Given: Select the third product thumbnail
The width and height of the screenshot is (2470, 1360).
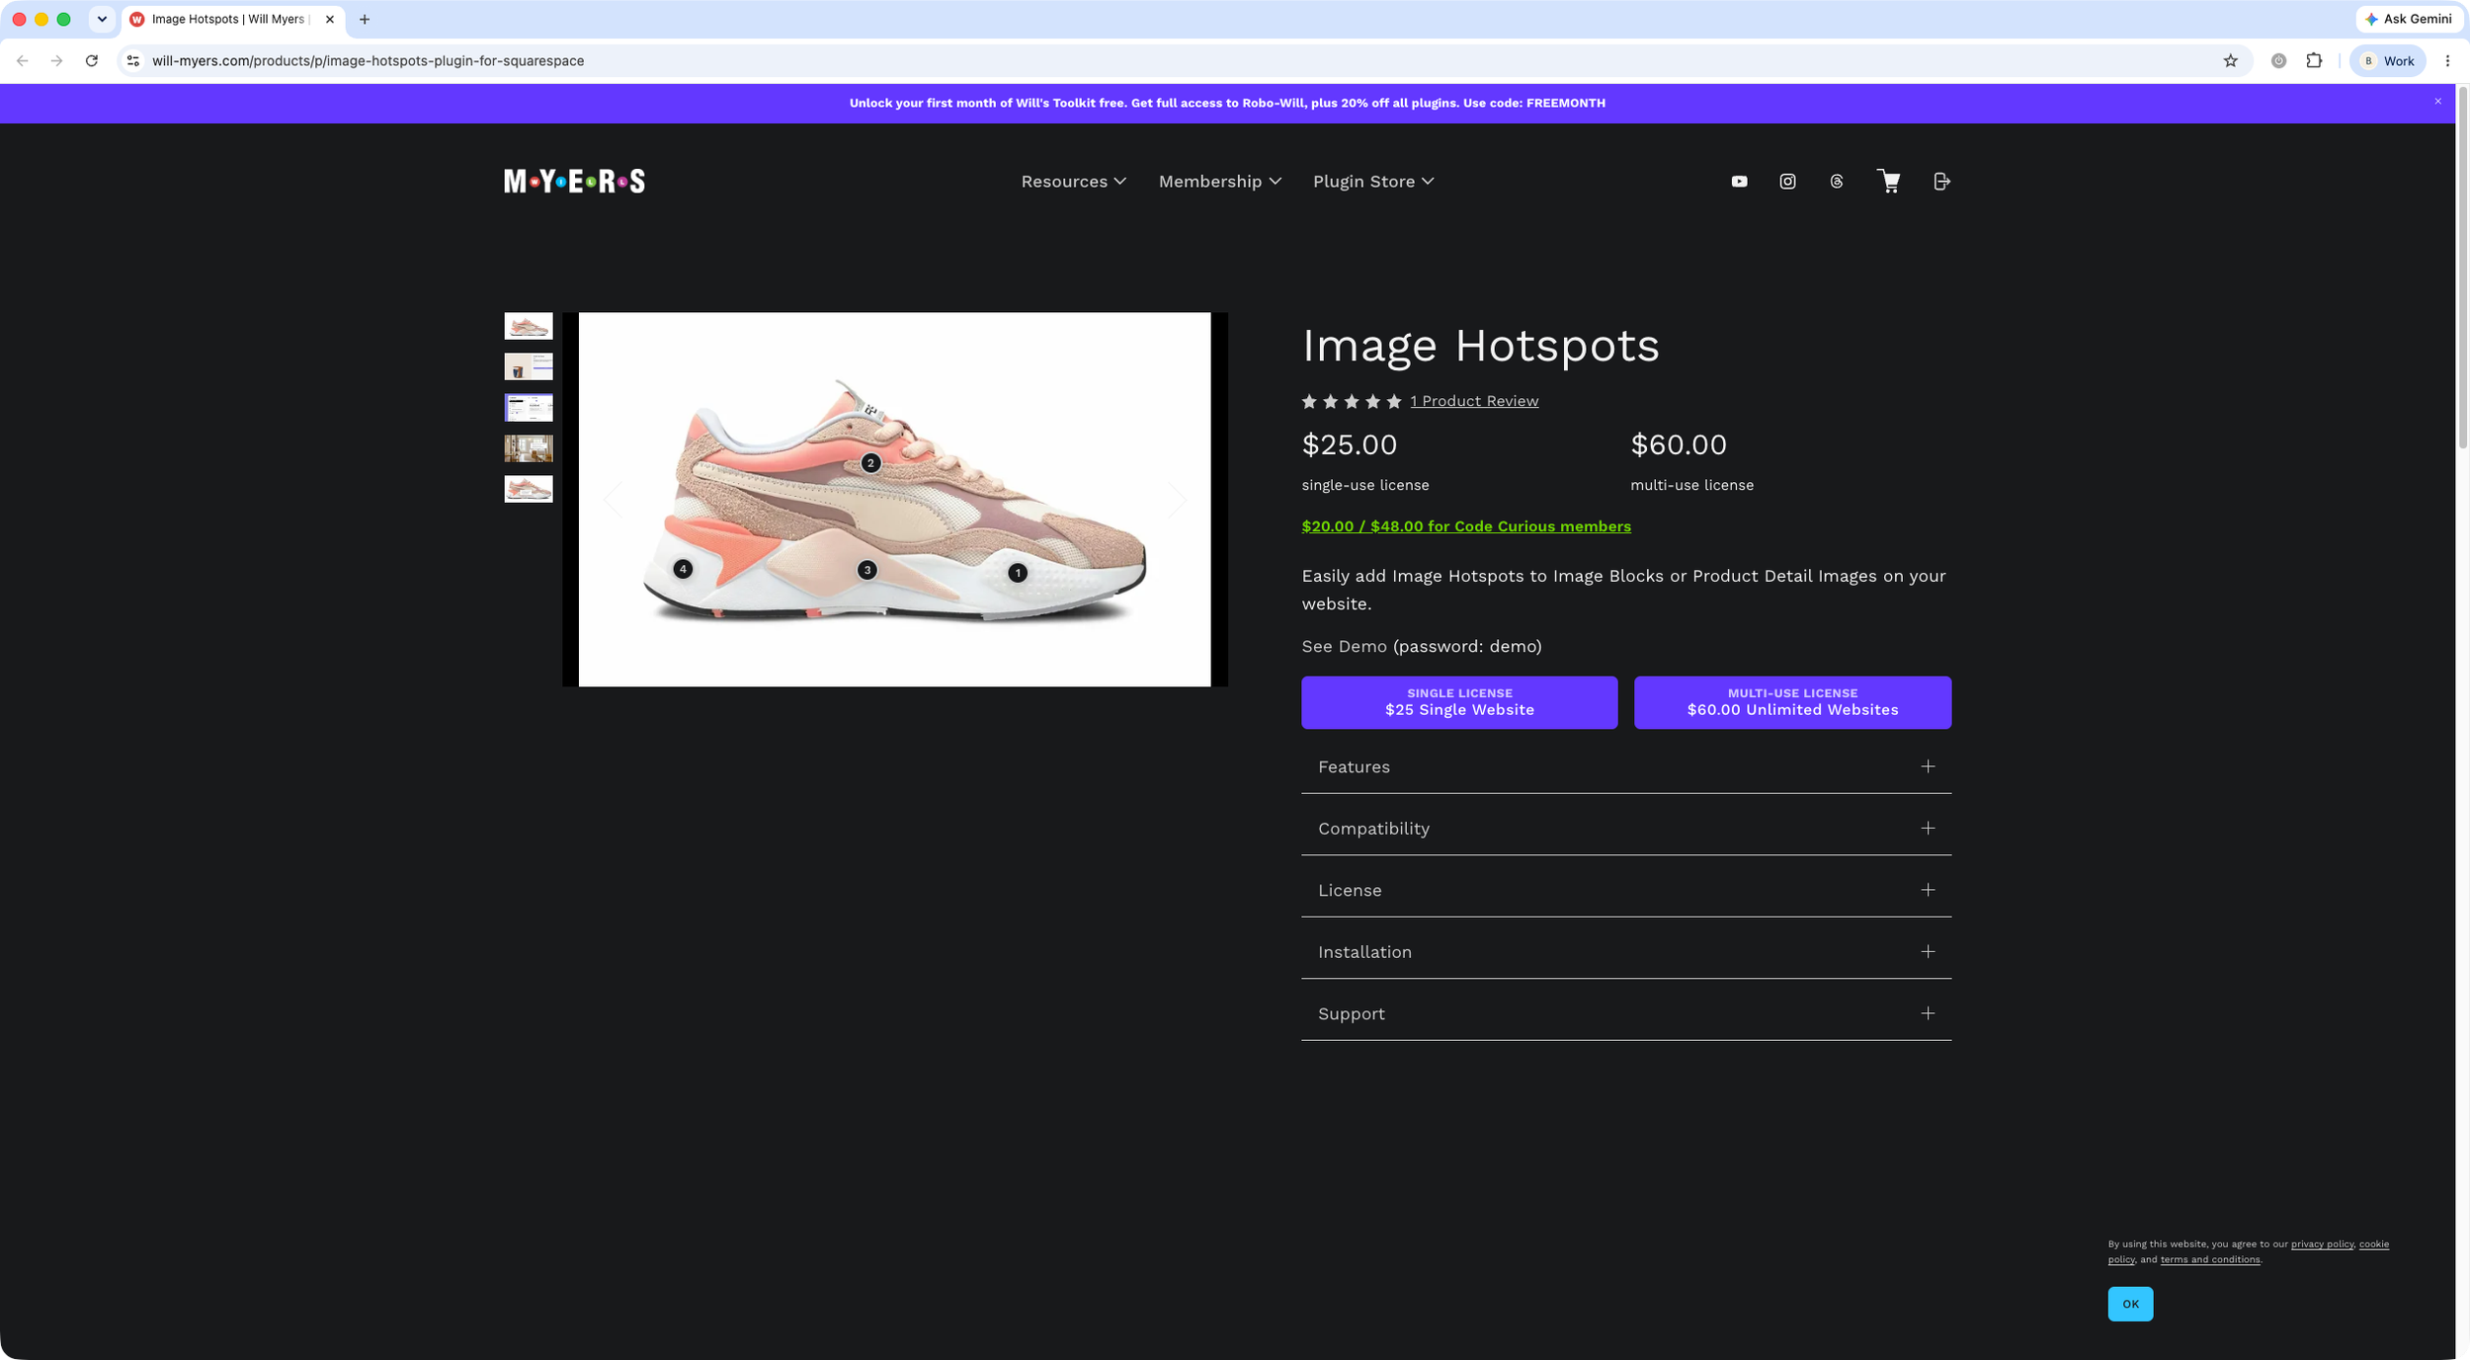Looking at the screenshot, I should (529, 408).
